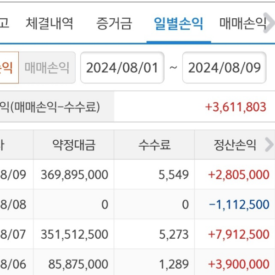Switch to the 증거금 tab

point(114,23)
